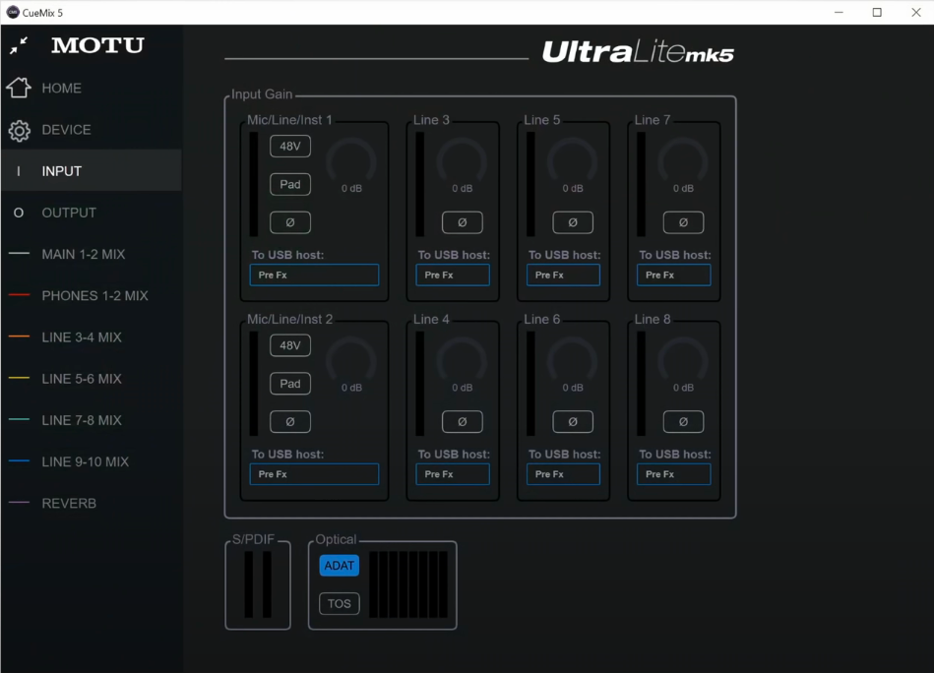The height and width of the screenshot is (673, 934).
Task: Open To USB host dropdown for Line 5
Action: (x=563, y=275)
